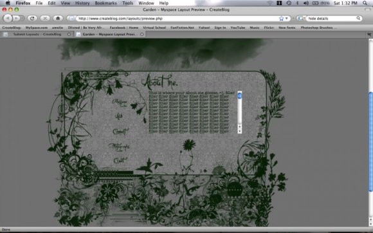Click the address bar URL field
Screen dimensions: 373x233
tap(177, 18)
